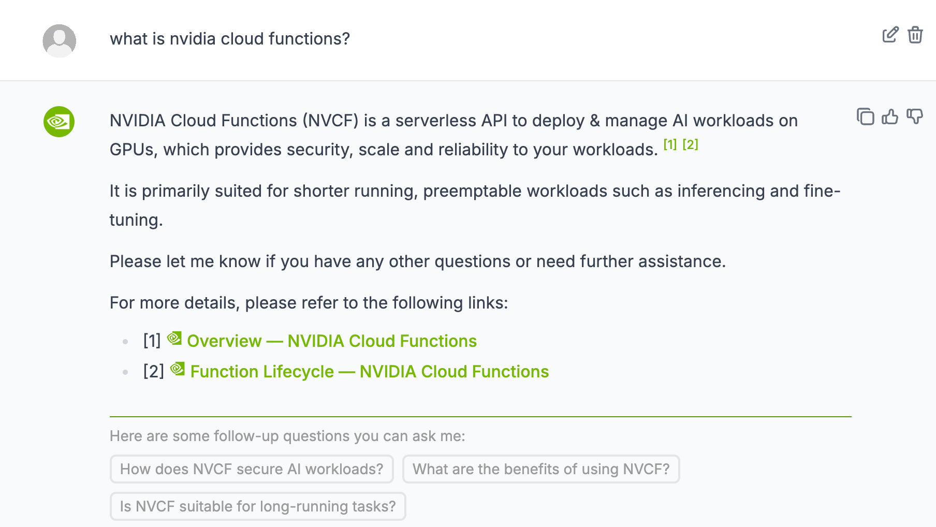Delete the question using the trash icon
The height and width of the screenshot is (527, 936).
[915, 35]
